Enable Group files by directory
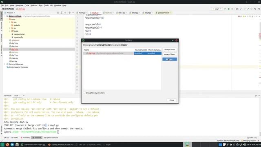261x147 pixels. point(84,93)
